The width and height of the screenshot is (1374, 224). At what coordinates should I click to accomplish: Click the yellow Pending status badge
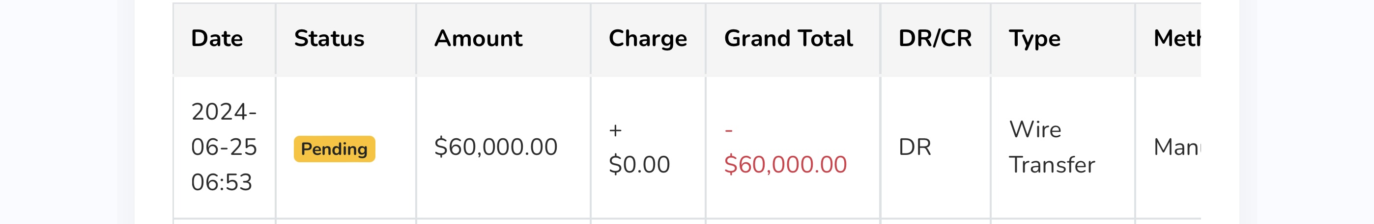coord(335,149)
